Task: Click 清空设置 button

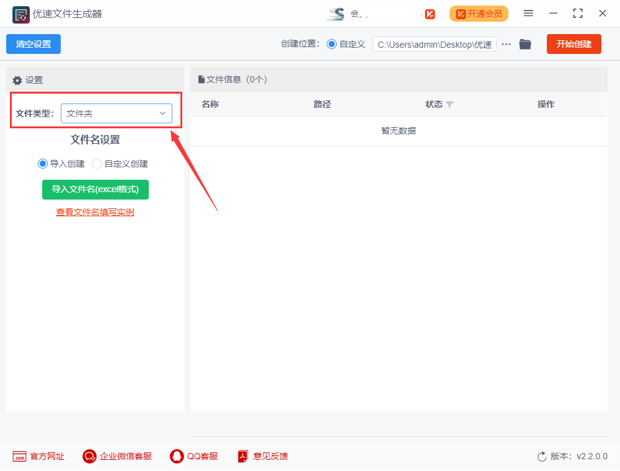Action: pos(33,44)
